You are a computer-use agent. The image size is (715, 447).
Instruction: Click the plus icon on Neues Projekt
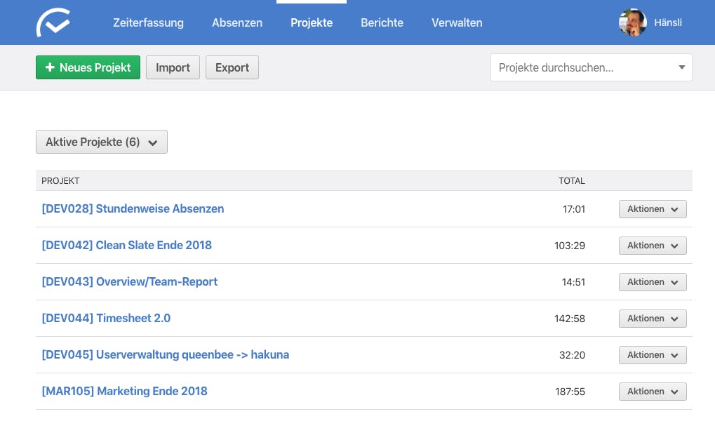[50, 67]
